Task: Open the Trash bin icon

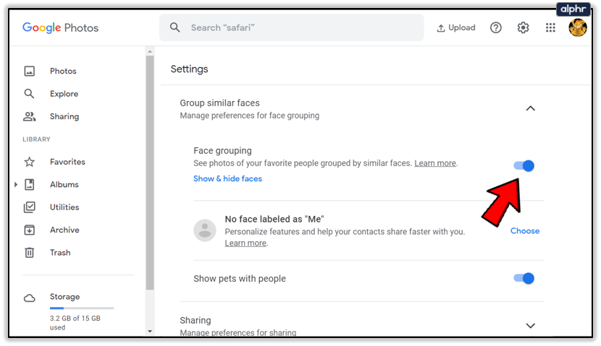Action: point(30,253)
